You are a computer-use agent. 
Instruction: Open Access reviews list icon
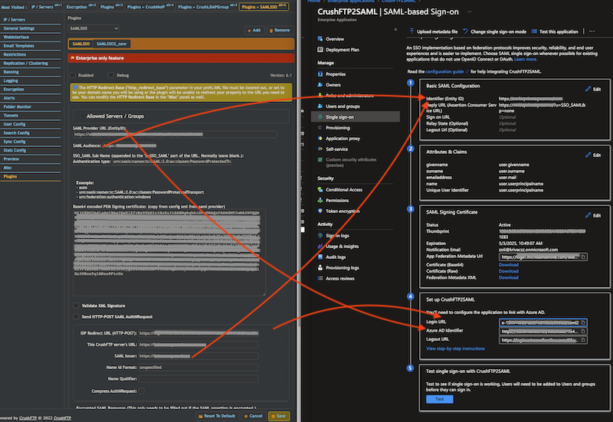point(320,278)
